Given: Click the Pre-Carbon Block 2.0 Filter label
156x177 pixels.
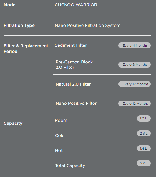Looking at the screenshot, I should click(x=74, y=65).
